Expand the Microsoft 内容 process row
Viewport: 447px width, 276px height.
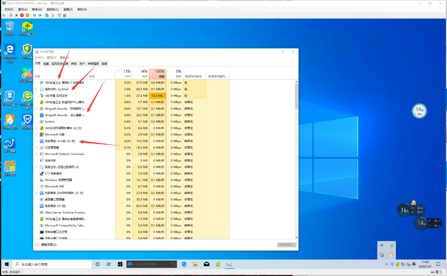[36, 134]
